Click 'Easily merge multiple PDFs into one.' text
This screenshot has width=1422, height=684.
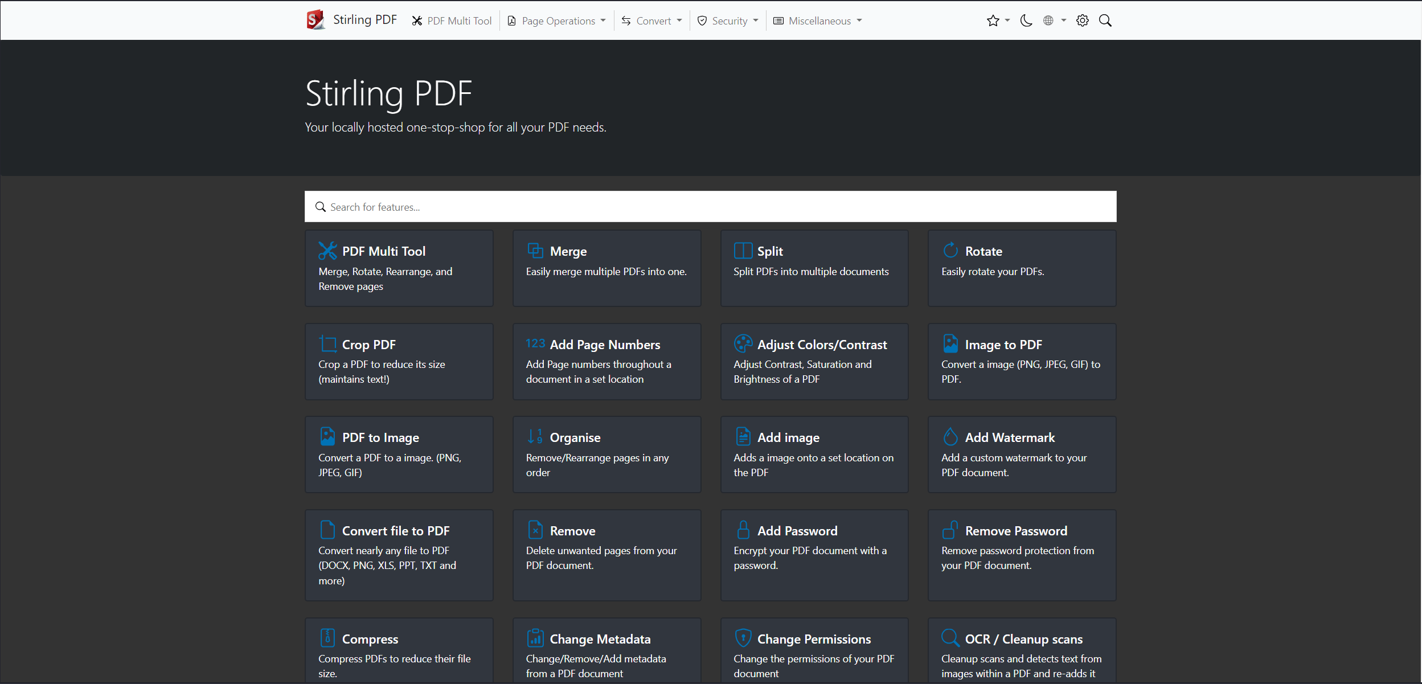(606, 272)
